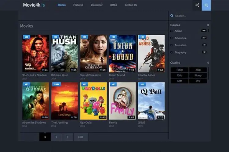Click the share icon in the header

click(x=197, y=5)
